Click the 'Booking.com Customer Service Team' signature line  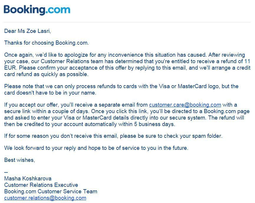pos(51,192)
